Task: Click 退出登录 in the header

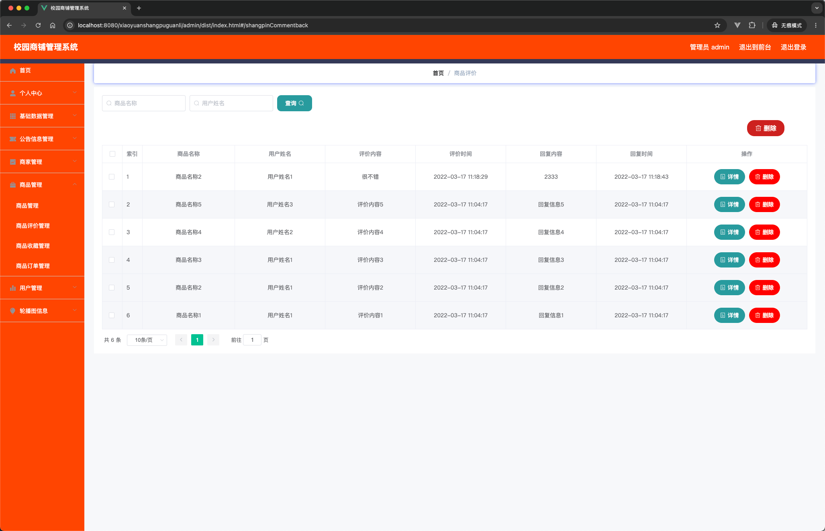Action: (x=793, y=47)
